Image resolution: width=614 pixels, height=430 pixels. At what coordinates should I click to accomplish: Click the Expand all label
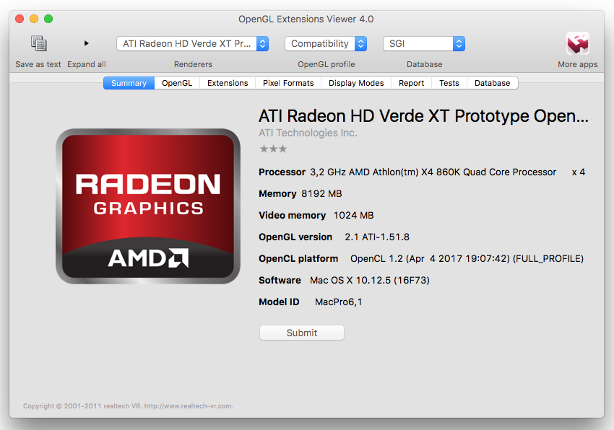87,64
